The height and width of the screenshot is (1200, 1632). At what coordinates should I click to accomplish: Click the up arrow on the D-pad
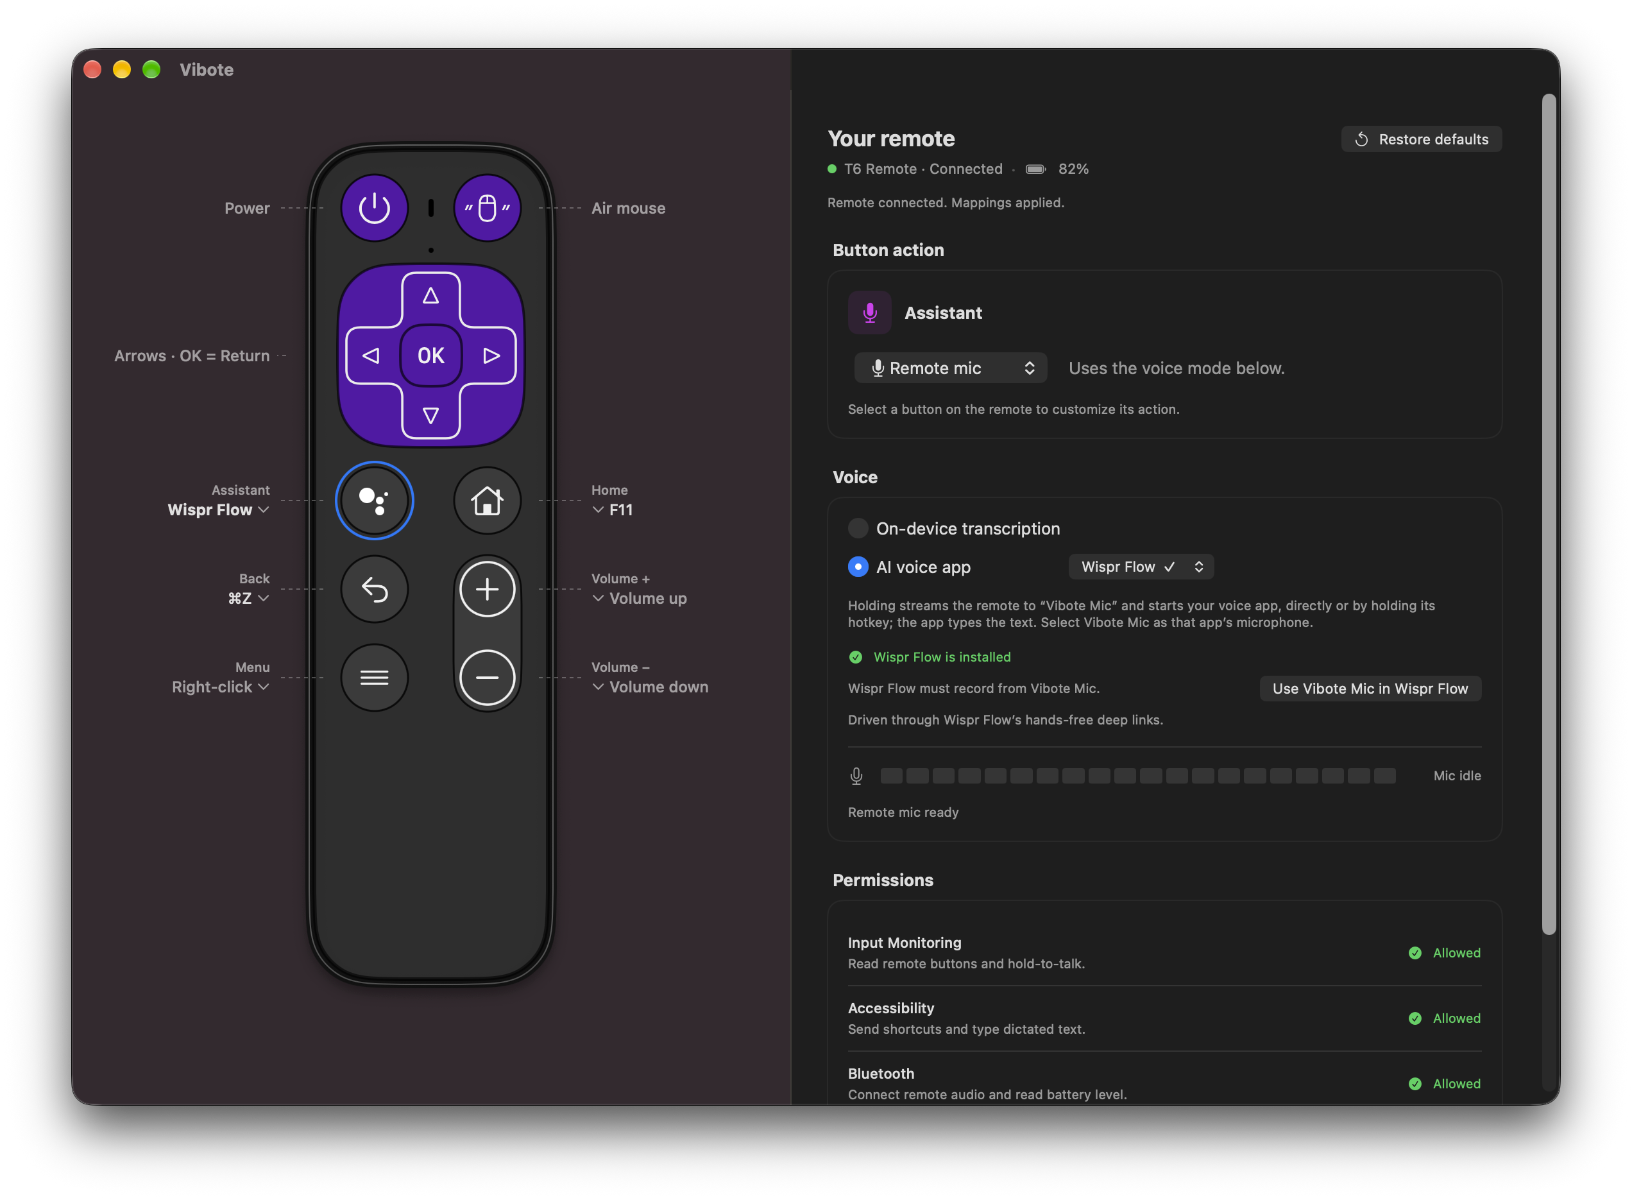coord(430,296)
